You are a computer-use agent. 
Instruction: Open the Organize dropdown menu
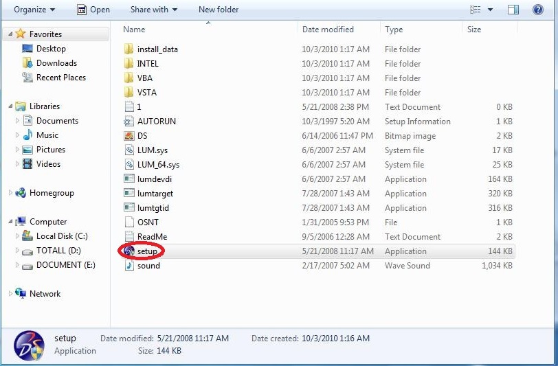(34, 10)
